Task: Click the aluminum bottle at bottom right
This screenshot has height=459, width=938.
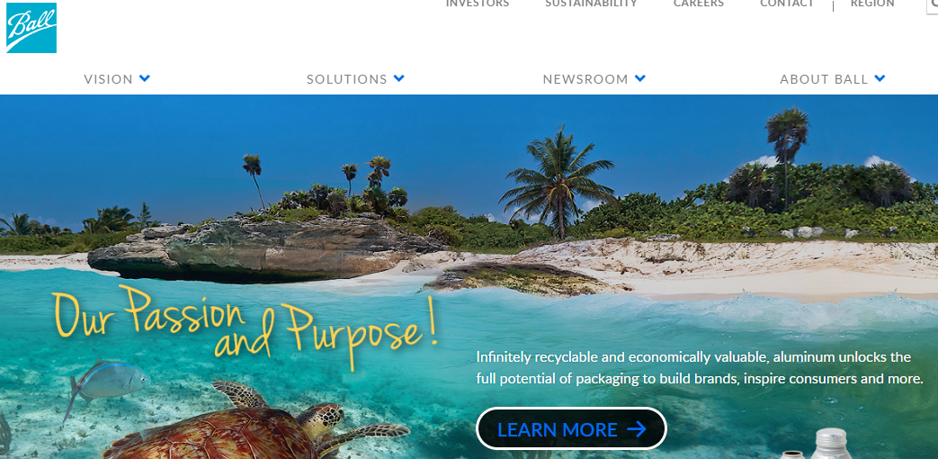Action: pyautogui.click(x=831, y=444)
